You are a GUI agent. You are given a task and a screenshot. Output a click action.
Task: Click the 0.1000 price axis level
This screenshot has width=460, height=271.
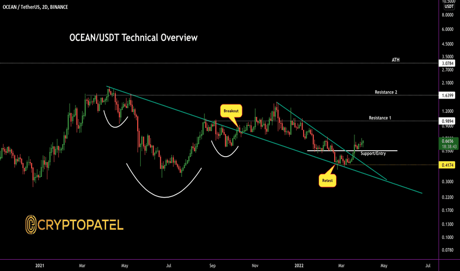447,237
